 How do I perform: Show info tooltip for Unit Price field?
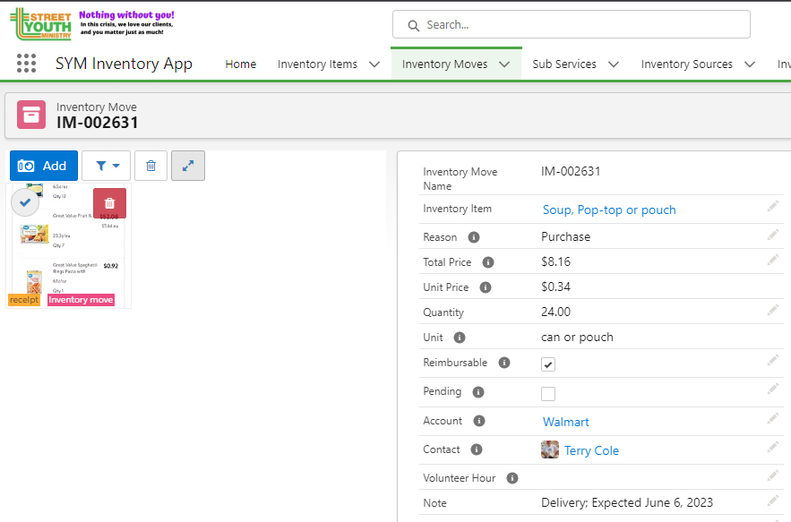point(486,287)
